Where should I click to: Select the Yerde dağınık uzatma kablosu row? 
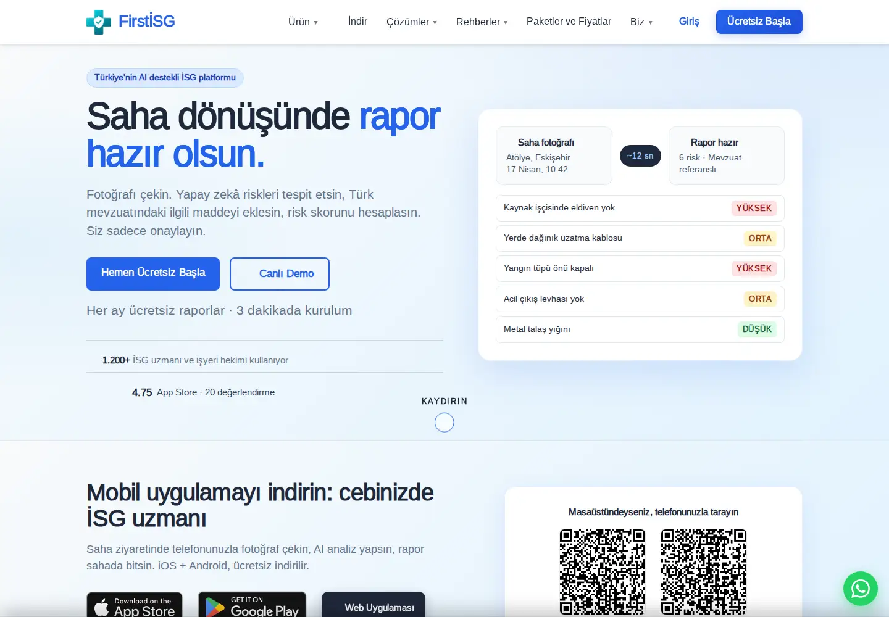pyautogui.click(x=640, y=238)
